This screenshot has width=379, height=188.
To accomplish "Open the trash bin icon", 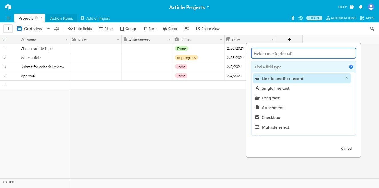I will coord(292,18).
